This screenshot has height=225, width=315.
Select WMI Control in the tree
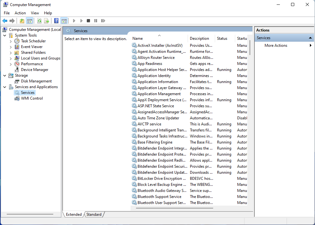tap(32, 98)
